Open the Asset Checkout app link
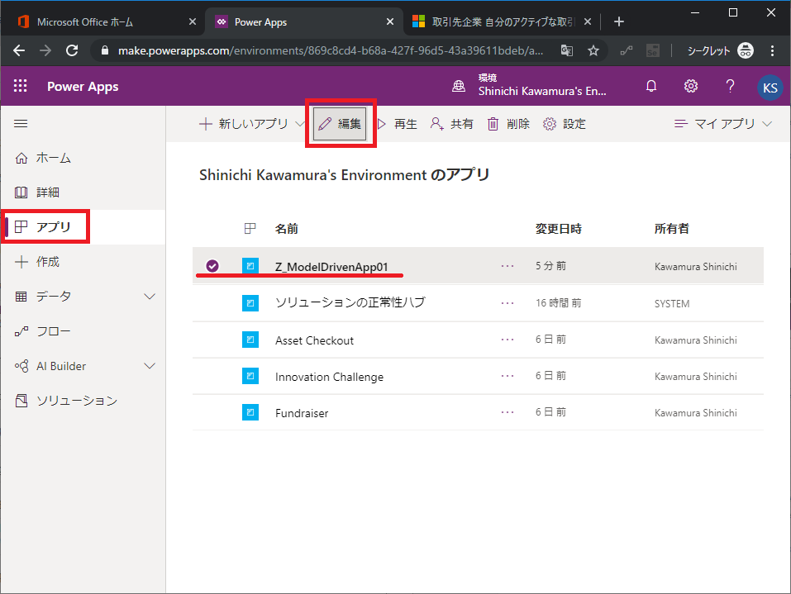This screenshot has width=791, height=594. pyautogui.click(x=314, y=340)
